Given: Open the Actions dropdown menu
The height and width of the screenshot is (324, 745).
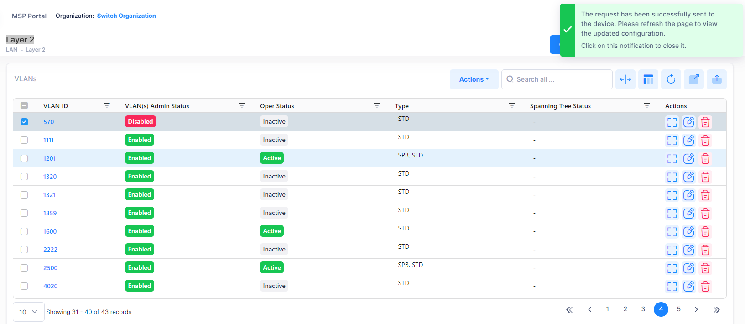Looking at the screenshot, I should tap(474, 79).
